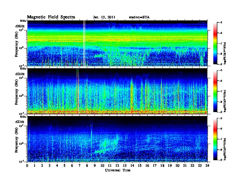Click the color bar beside dH/dt panel

(x=215, y=43)
